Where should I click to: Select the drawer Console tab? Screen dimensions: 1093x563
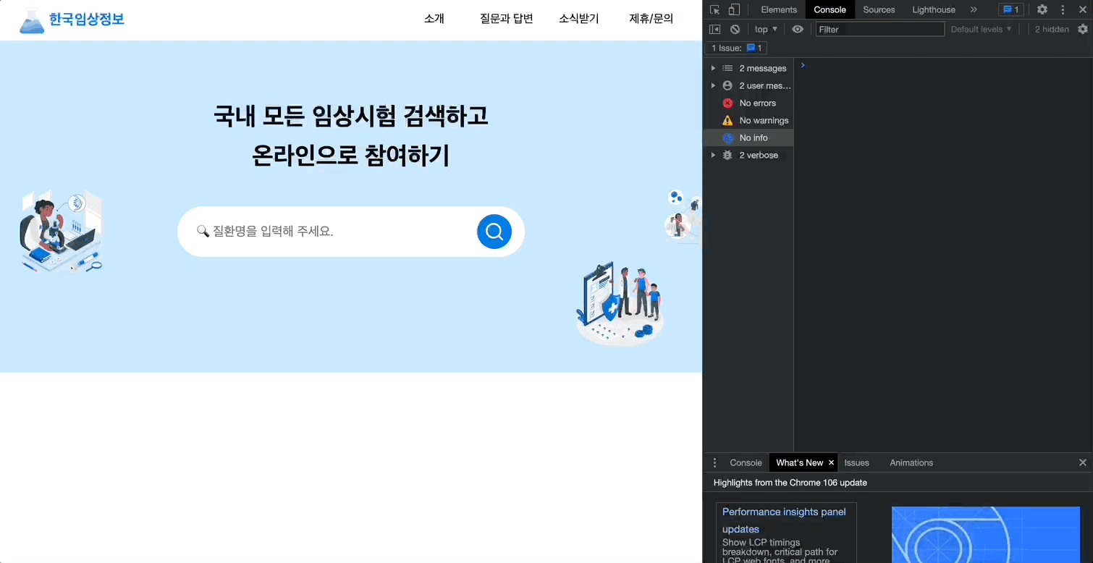tap(746, 462)
